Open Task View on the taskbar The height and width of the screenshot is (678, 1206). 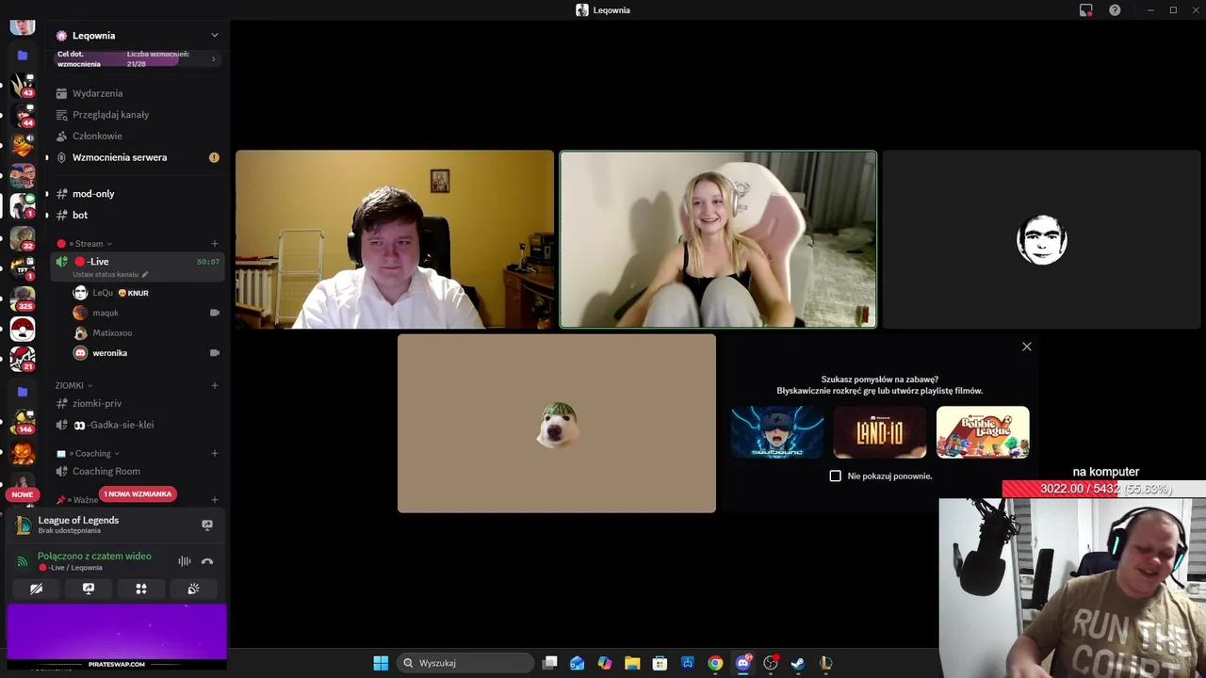550,663
